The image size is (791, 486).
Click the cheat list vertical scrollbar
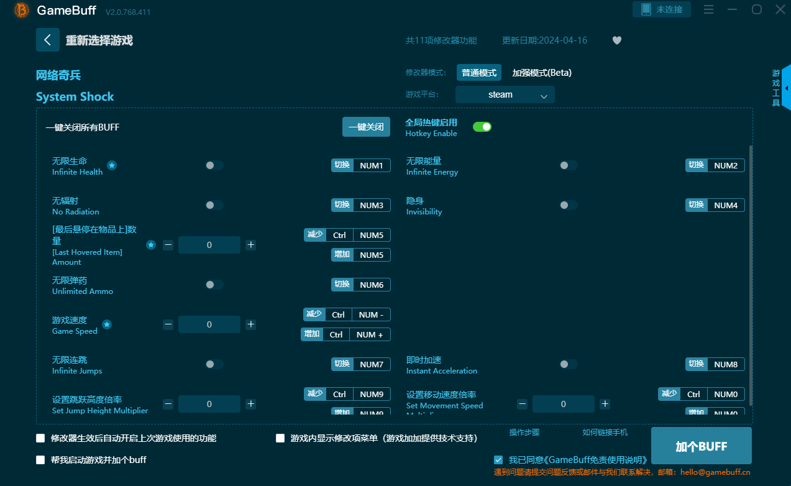coord(751,275)
